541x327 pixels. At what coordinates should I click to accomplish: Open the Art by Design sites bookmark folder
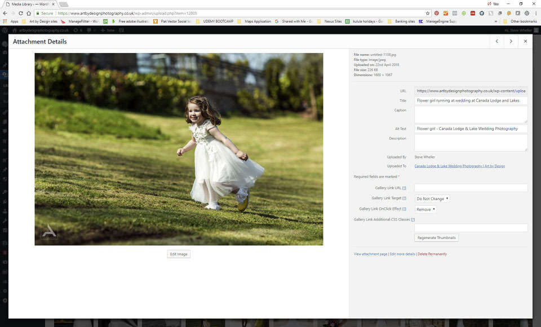click(x=39, y=21)
